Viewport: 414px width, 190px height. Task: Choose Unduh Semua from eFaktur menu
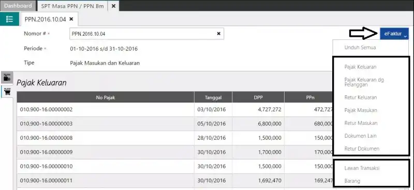coord(360,48)
